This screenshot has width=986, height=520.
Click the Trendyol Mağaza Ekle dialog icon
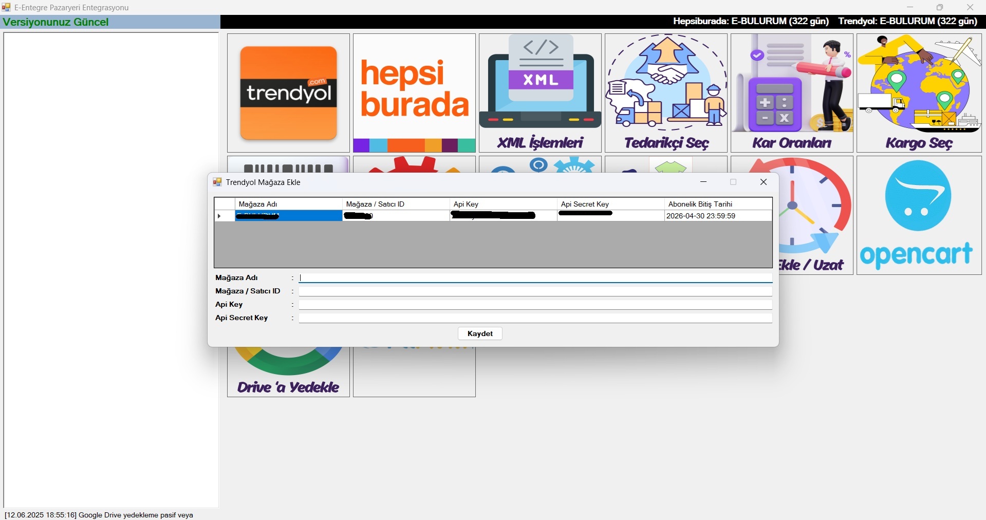click(x=217, y=182)
